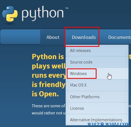This screenshot has height=127, width=131.
Task: Click the 'is Open.' headline text
Action: pos(45,94)
